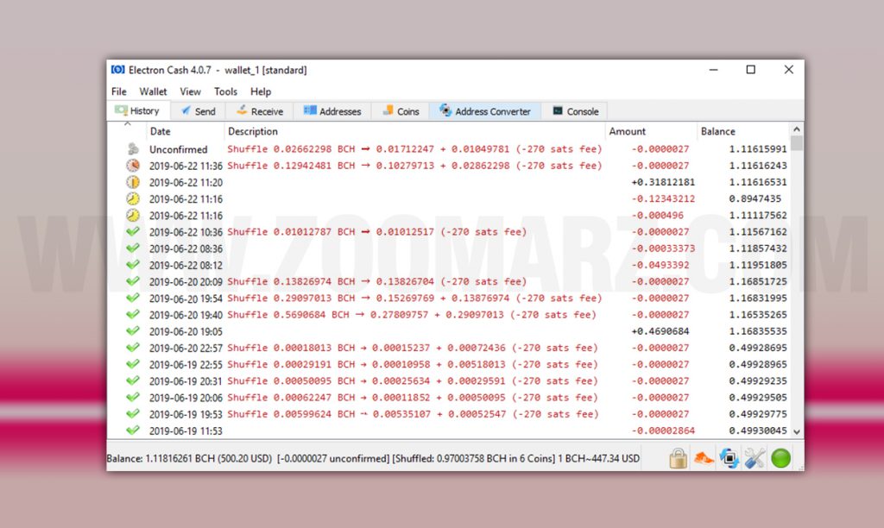Click the green checkmark for 2019-06-19 20:31
Image resolution: width=884 pixels, height=528 pixels.
pyautogui.click(x=133, y=381)
